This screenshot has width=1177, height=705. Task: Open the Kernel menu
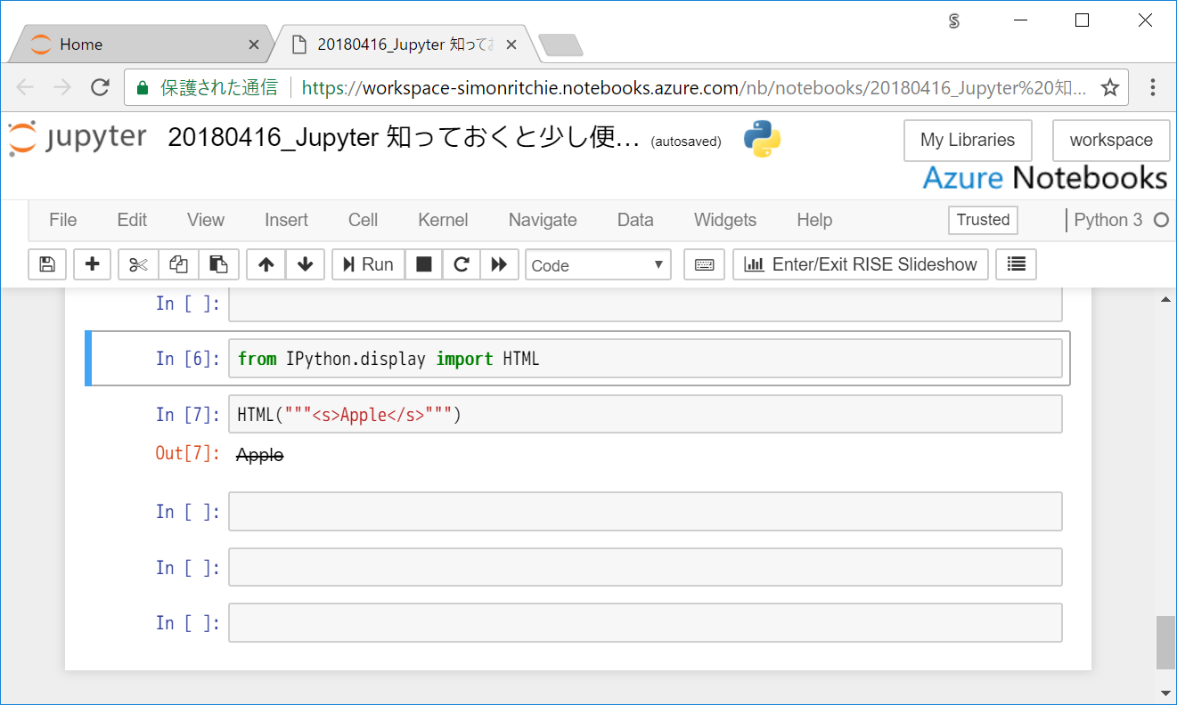pyautogui.click(x=442, y=220)
